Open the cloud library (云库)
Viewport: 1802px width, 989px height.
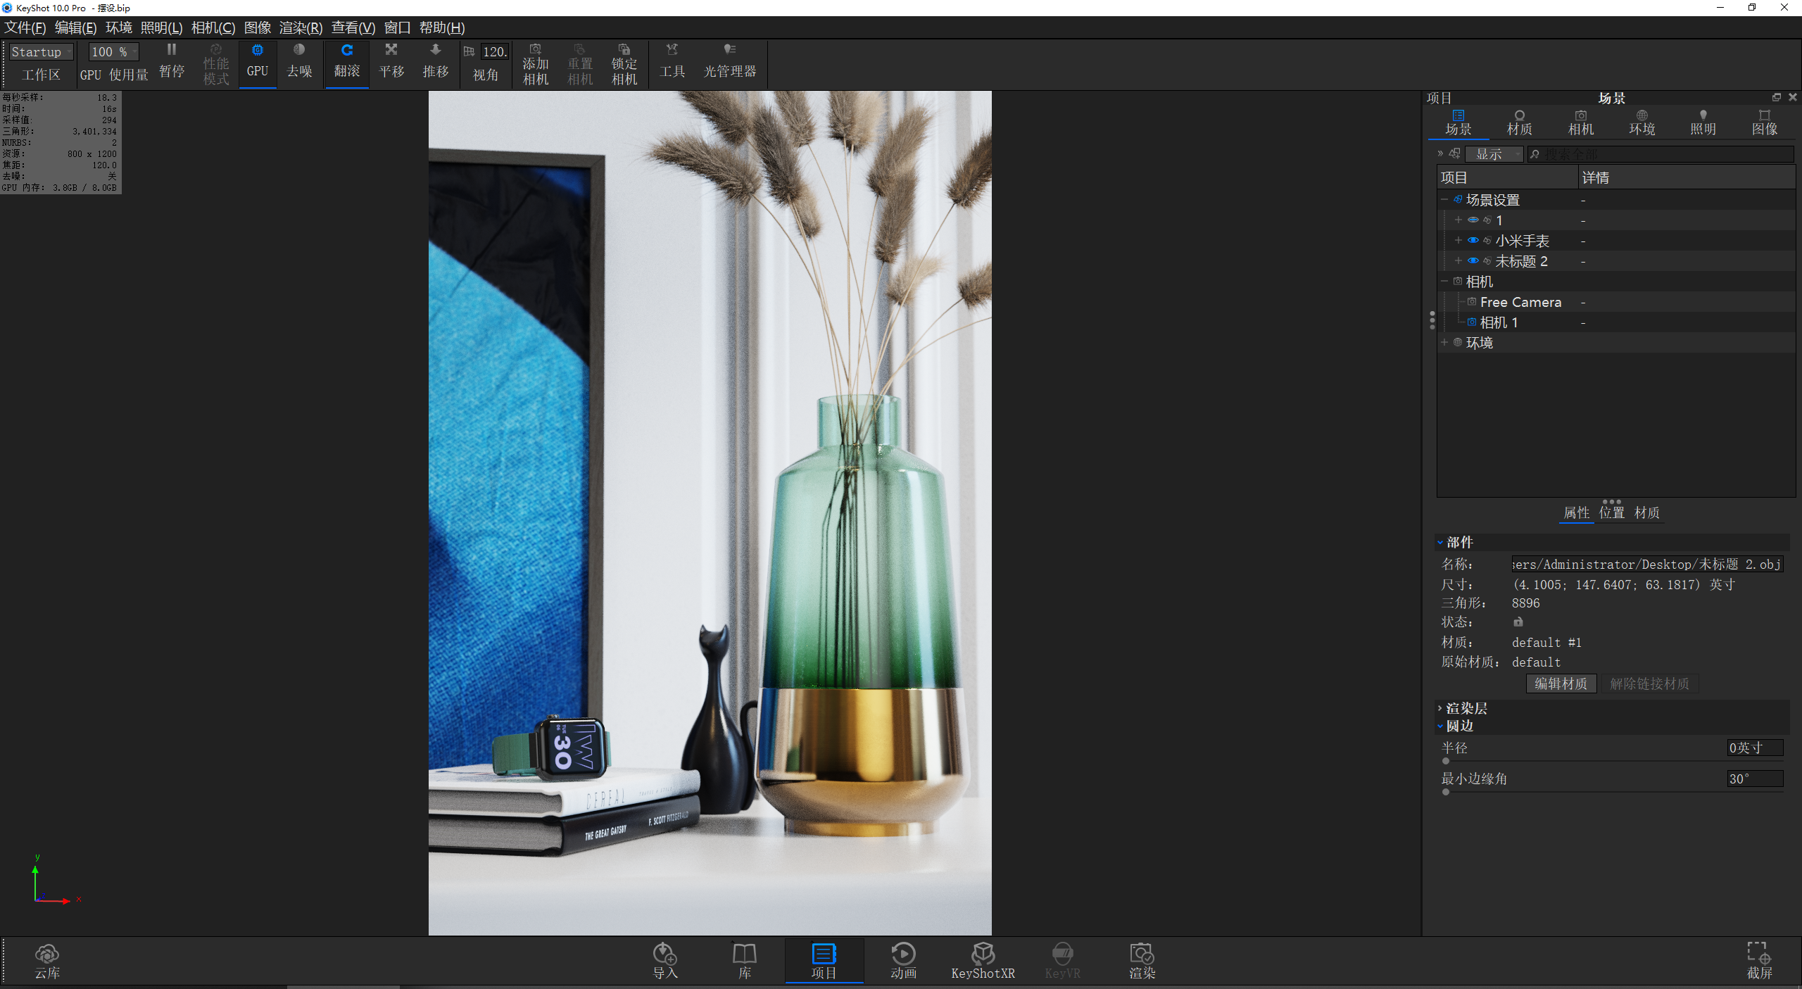[47, 962]
